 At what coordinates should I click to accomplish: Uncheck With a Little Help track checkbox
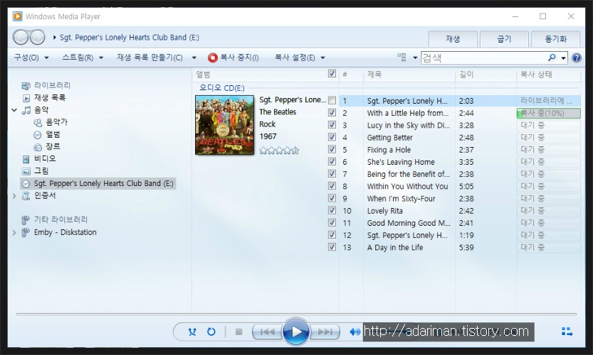(x=332, y=112)
